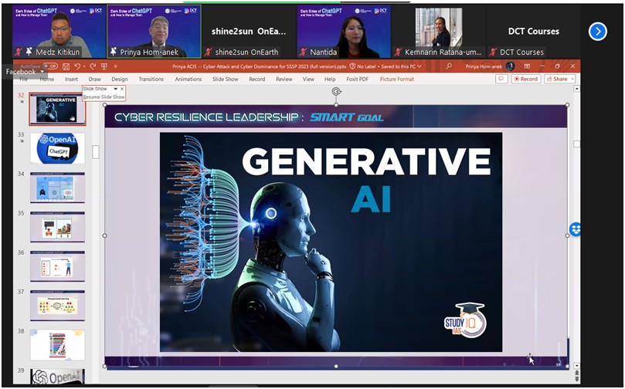Open the Transitions ribbon tab

[x=151, y=79]
